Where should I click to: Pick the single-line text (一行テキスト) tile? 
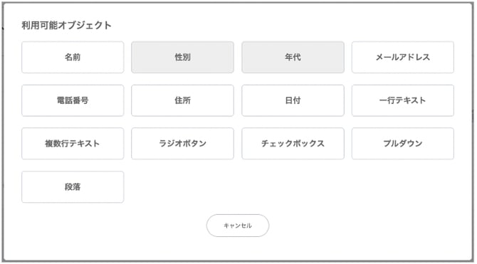[x=403, y=100]
